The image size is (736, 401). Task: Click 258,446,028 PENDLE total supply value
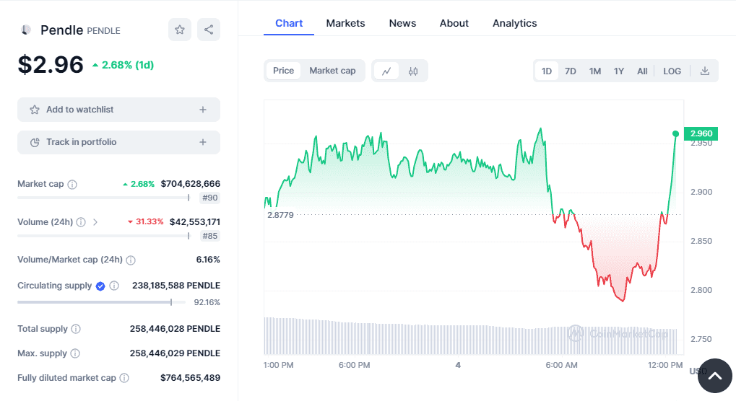click(175, 329)
